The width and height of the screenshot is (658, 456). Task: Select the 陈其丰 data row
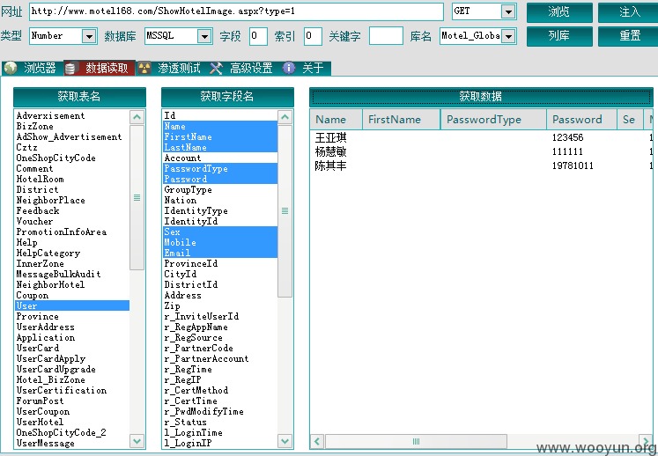(481, 165)
